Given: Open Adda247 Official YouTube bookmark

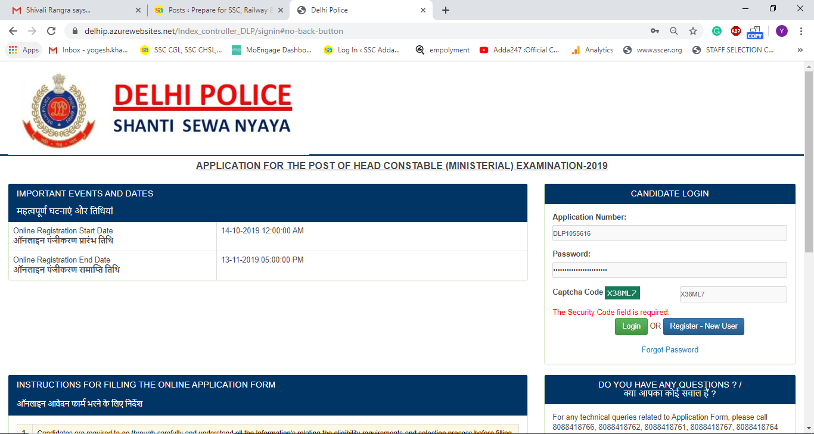Looking at the screenshot, I should point(520,50).
